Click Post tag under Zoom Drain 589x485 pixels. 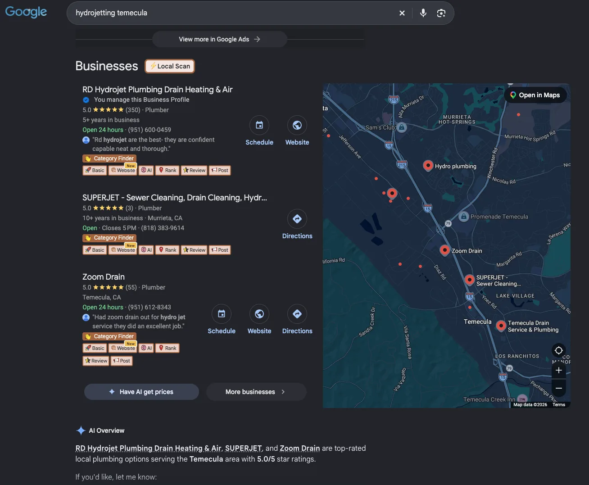point(122,361)
